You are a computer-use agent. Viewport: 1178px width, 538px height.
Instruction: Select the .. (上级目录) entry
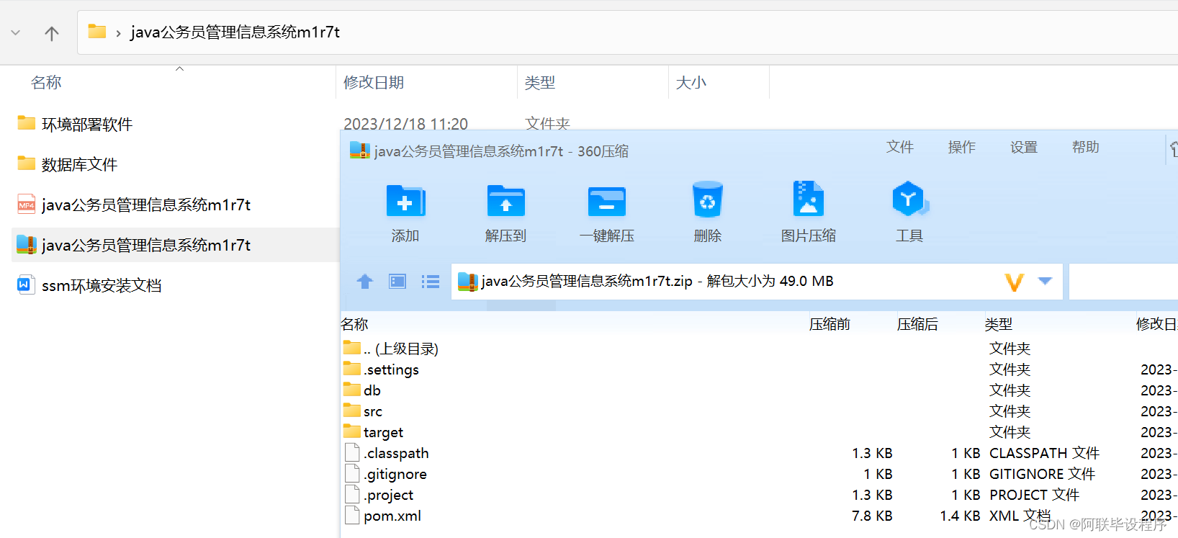pos(400,349)
